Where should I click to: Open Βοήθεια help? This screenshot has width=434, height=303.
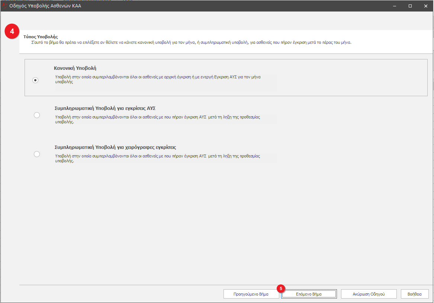click(x=415, y=294)
